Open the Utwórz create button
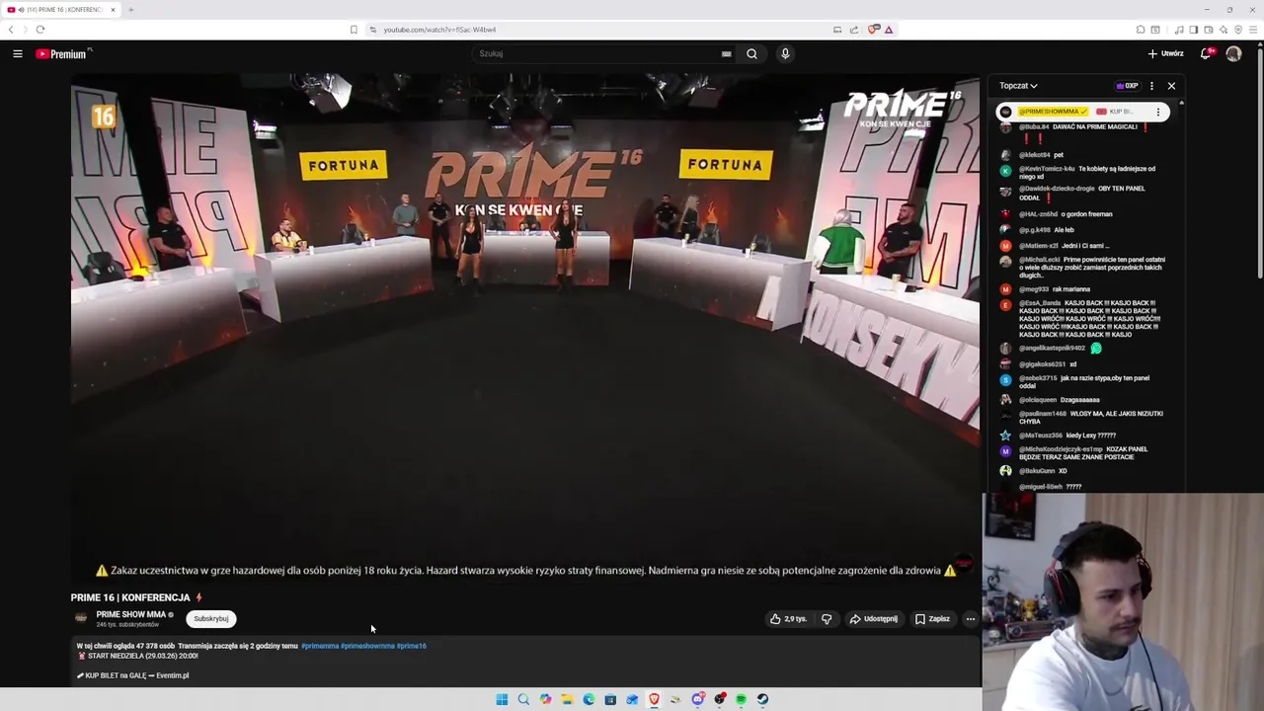Image resolution: width=1264 pixels, height=711 pixels. tap(1165, 53)
